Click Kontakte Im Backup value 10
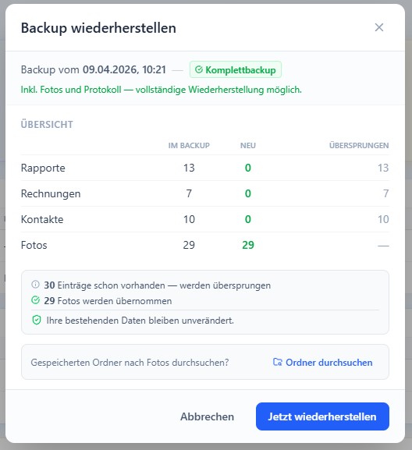The width and height of the screenshot is (412, 450). (x=189, y=219)
